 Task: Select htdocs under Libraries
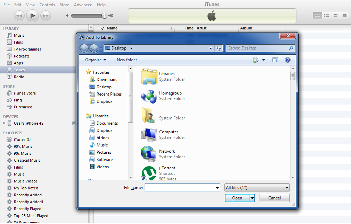click(103, 138)
